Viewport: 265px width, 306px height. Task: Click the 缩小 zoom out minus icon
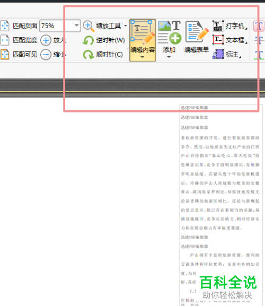pos(46,55)
